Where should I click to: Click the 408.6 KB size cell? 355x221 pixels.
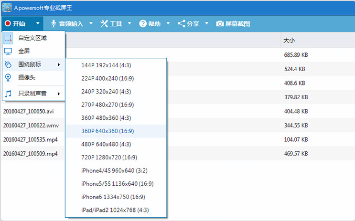point(294,83)
